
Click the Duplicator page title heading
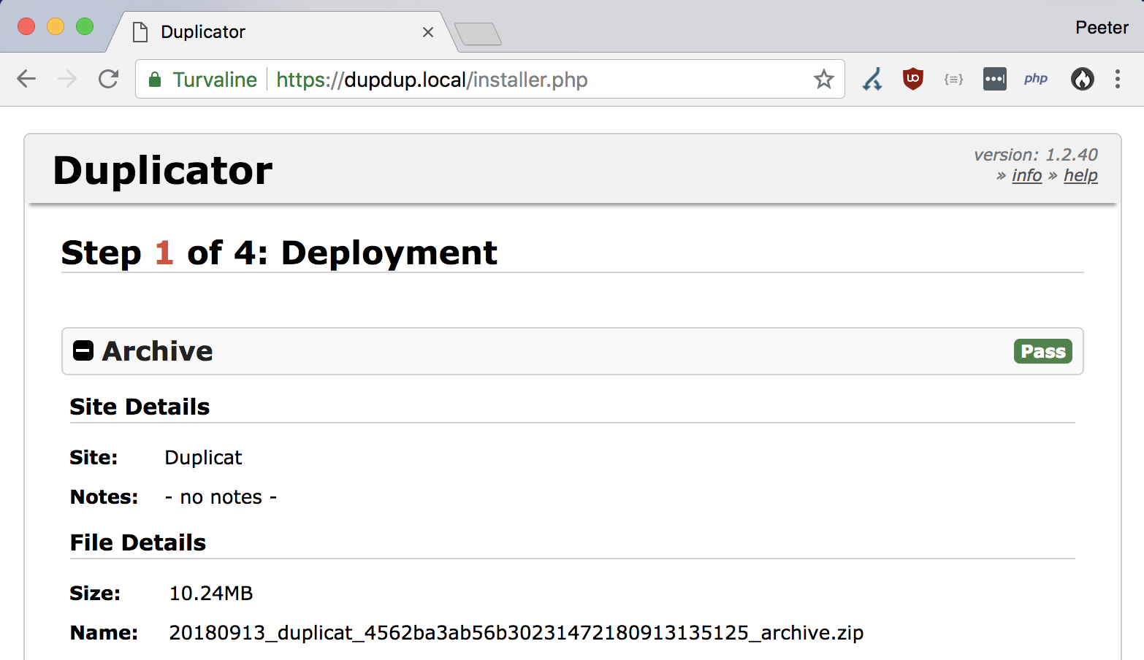click(x=163, y=170)
